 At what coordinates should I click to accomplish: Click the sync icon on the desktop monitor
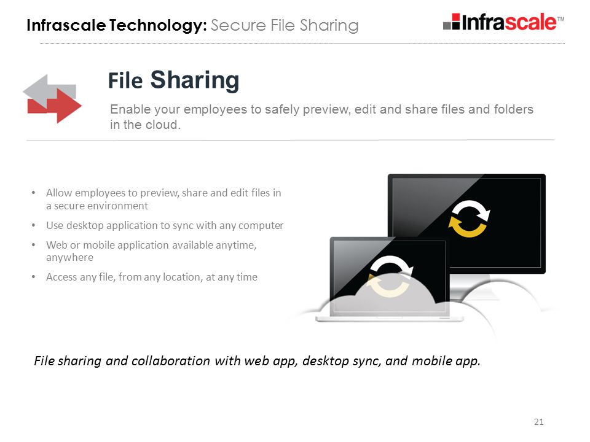pyautogui.click(x=469, y=219)
